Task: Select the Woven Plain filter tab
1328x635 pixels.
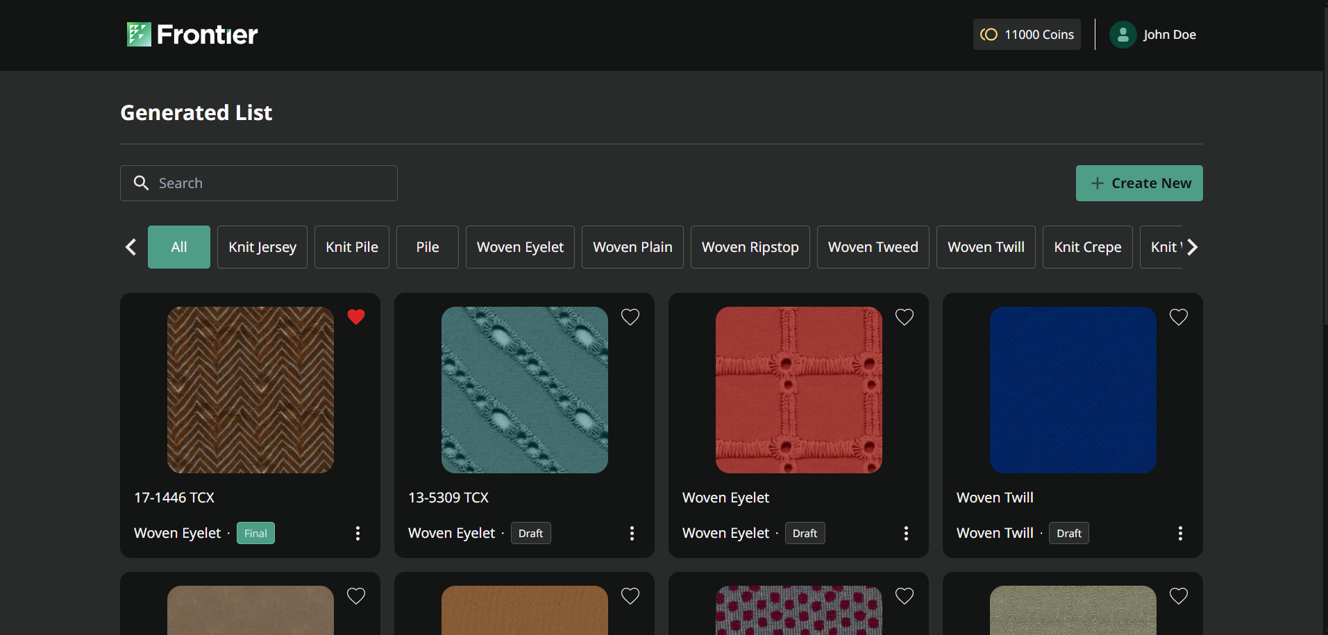Action: tap(632, 247)
